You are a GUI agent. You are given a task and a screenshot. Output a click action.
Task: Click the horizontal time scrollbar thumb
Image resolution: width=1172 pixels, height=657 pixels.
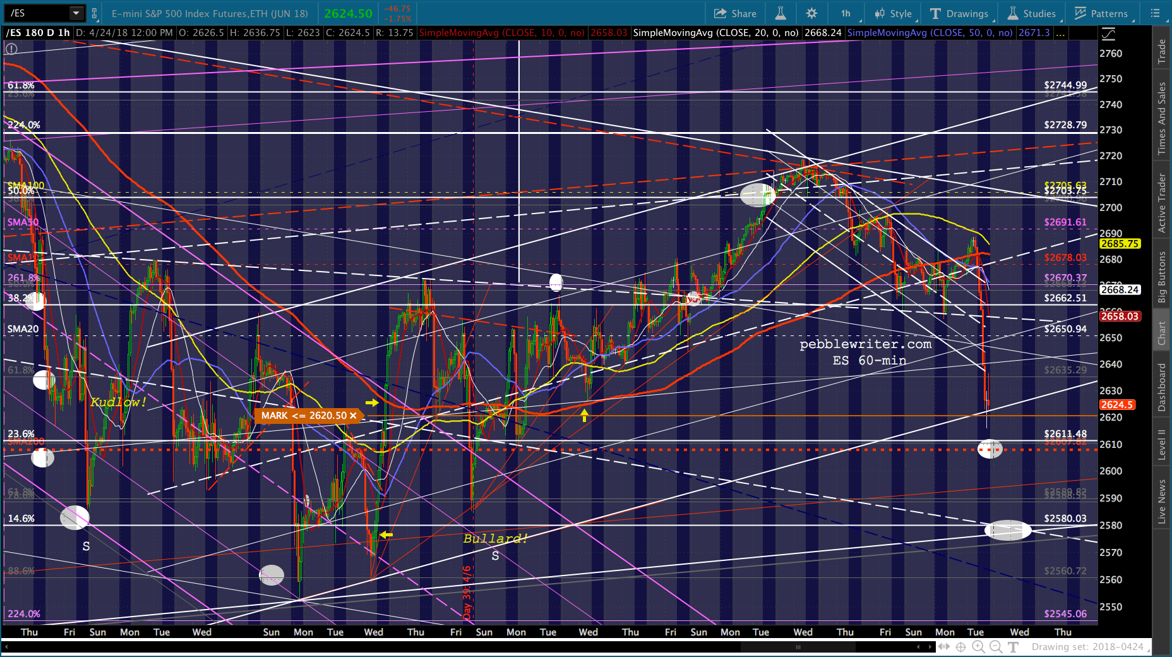coord(798,647)
